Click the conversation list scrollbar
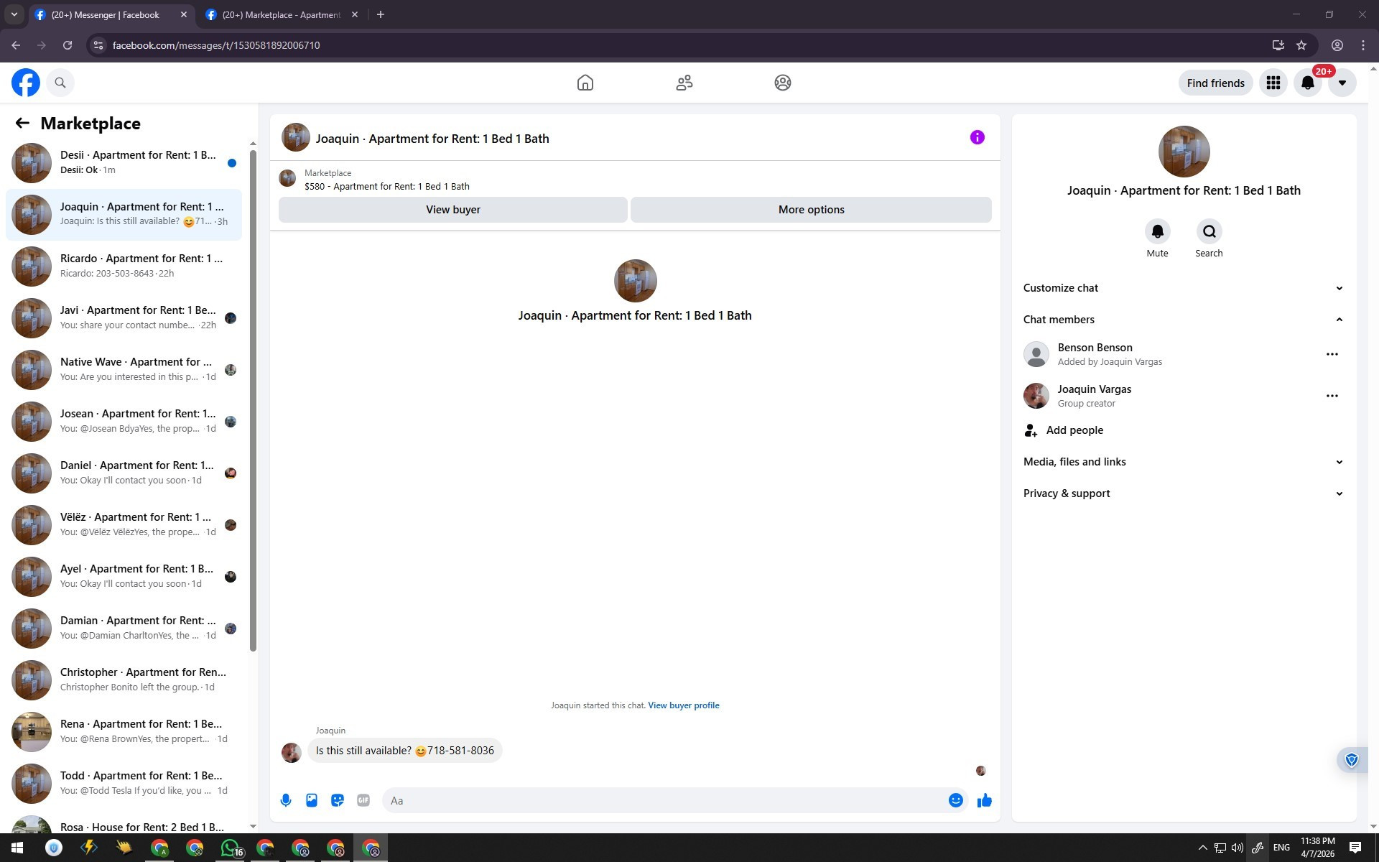Image resolution: width=1379 pixels, height=862 pixels. (253, 401)
